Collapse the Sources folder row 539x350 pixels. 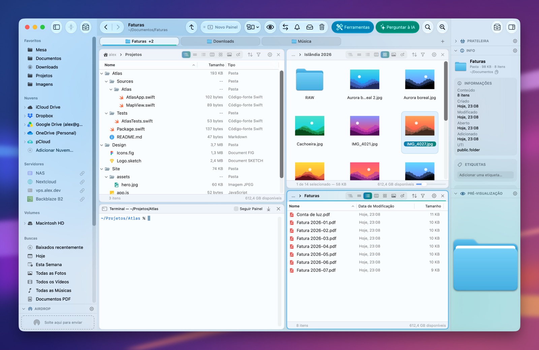[x=106, y=81]
